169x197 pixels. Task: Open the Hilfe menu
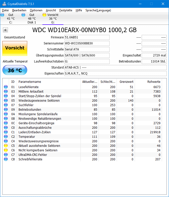79,10
